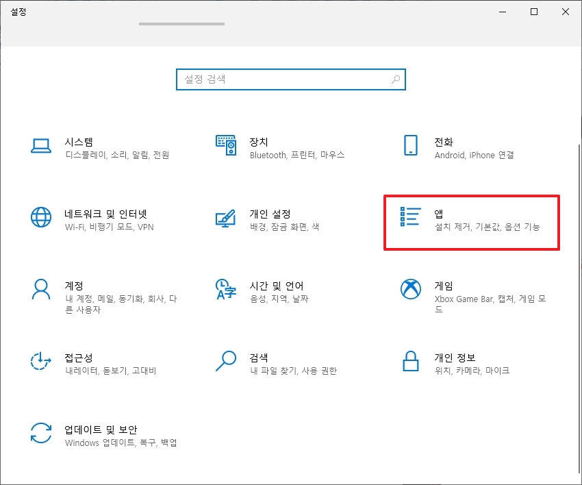Open 게임 settings via the Xbox icon

(410, 289)
